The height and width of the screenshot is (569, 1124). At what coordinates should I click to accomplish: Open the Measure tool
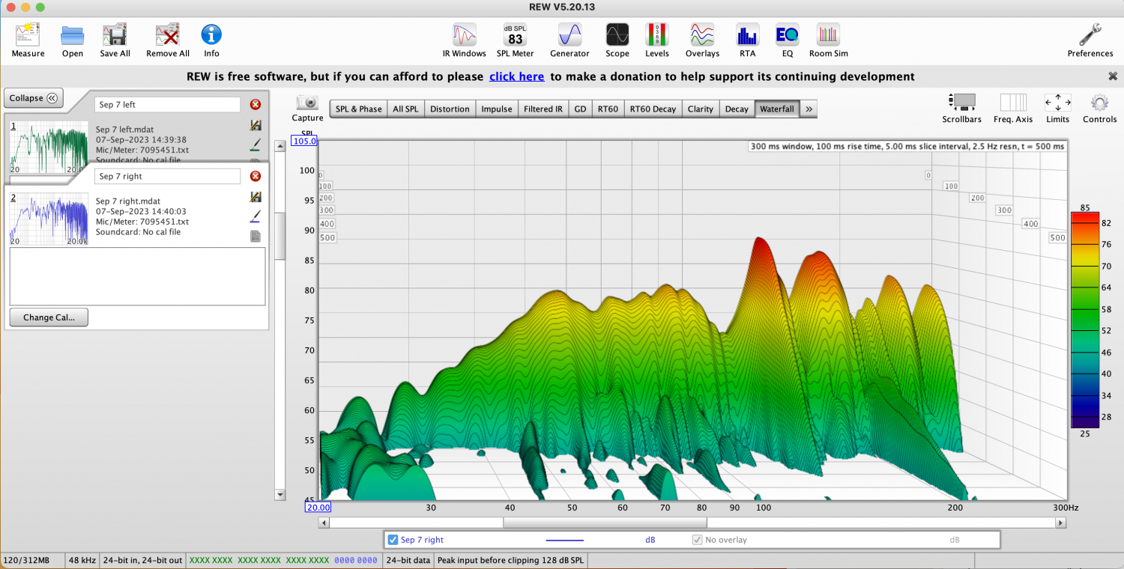click(x=28, y=40)
